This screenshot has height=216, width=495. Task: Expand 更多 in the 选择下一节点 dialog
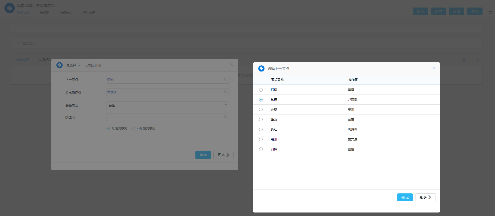[425, 197]
